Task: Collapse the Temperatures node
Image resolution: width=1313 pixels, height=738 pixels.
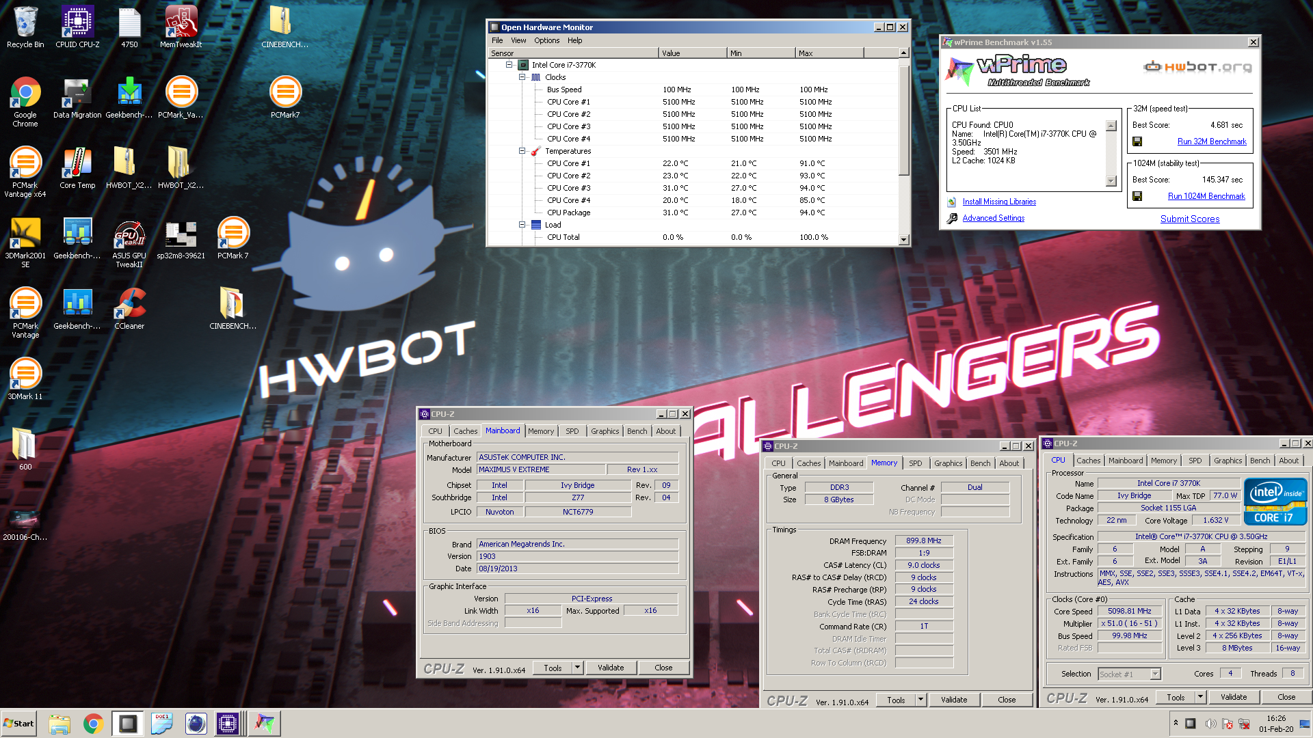Action: [522, 151]
